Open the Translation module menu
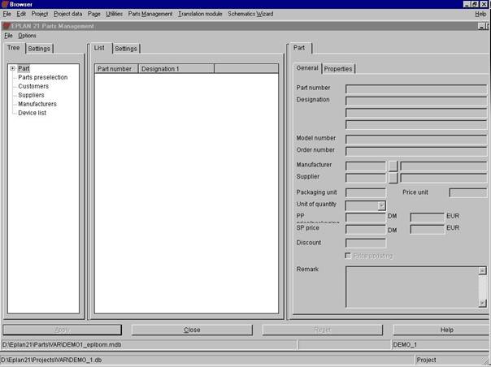This screenshot has width=491, height=367. pos(200,14)
